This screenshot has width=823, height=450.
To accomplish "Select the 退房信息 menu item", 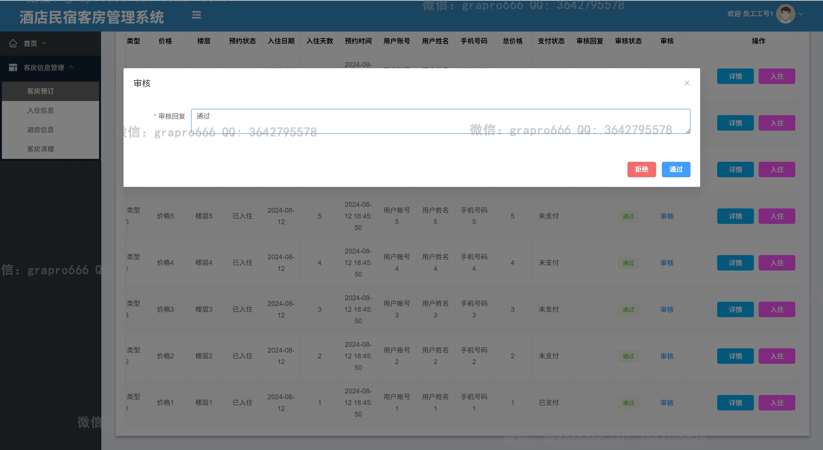I will 41,130.
